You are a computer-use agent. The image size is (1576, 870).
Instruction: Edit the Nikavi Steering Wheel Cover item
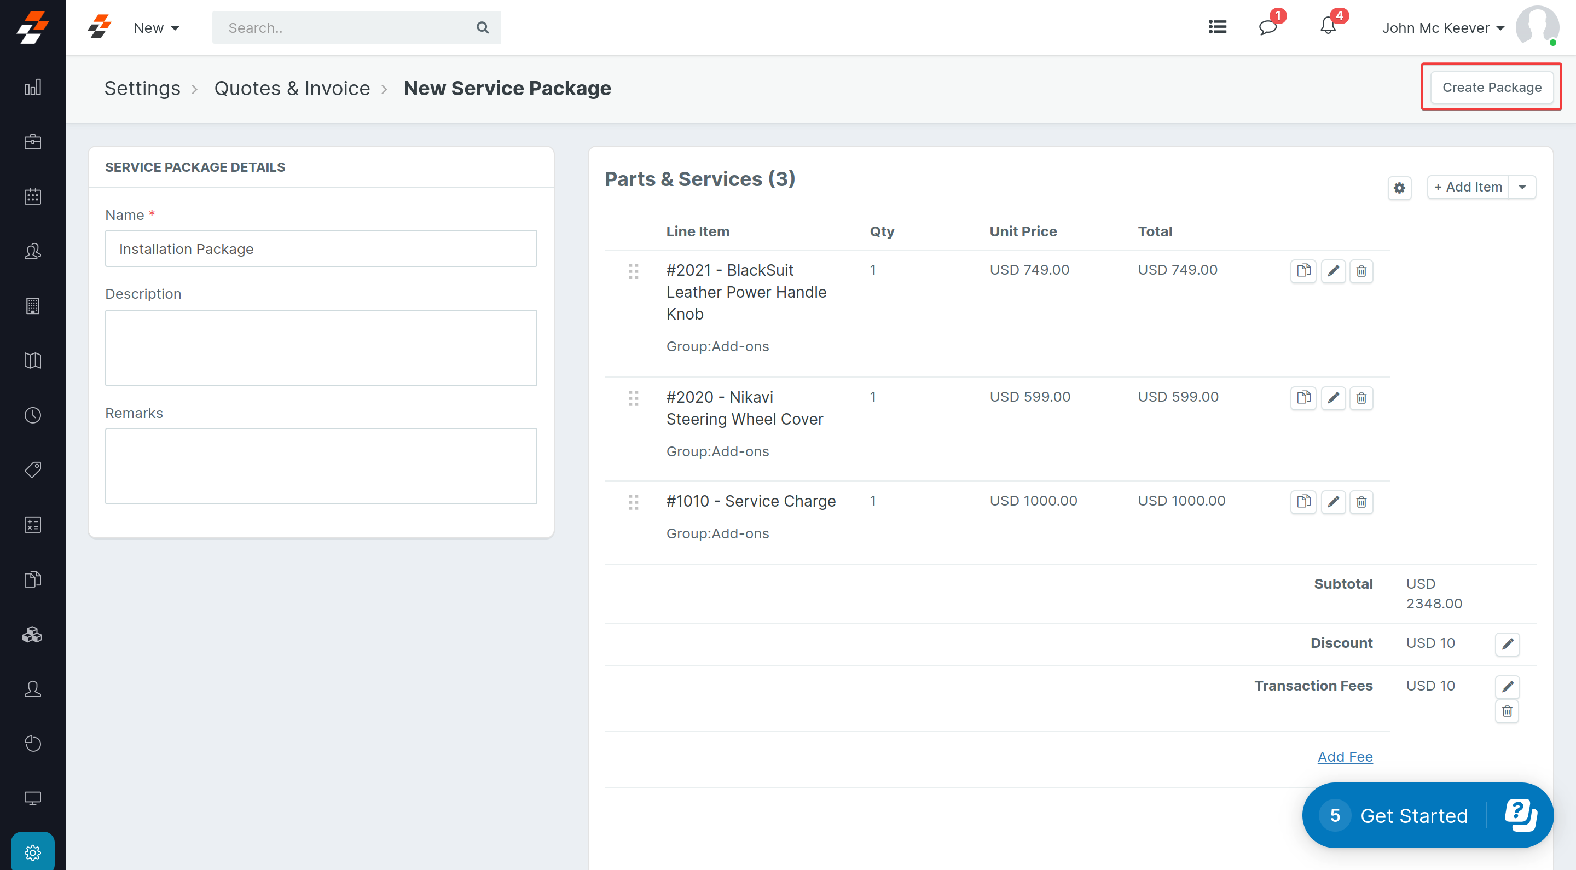[x=1332, y=398]
